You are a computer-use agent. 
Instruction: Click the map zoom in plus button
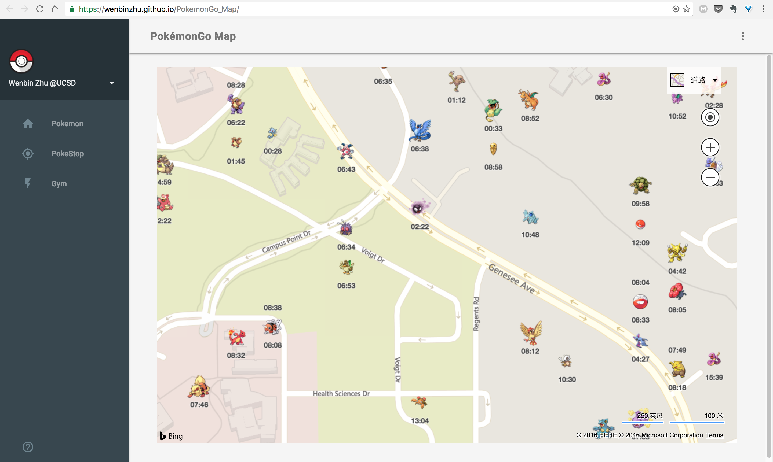(710, 147)
